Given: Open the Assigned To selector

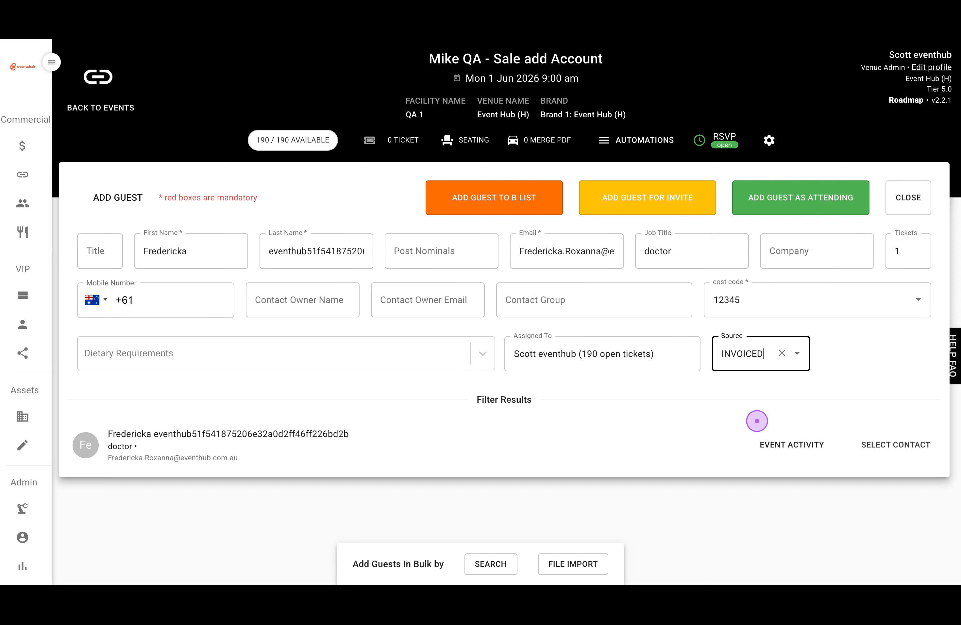Looking at the screenshot, I should coord(602,354).
